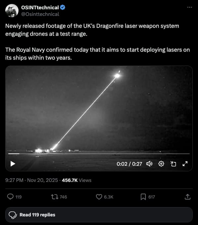Seek along the video progress bar
The image size is (198, 225).
[99, 154]
